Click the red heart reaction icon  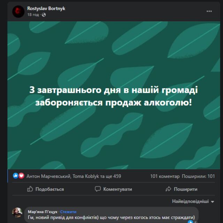click(x=22, y=176)
